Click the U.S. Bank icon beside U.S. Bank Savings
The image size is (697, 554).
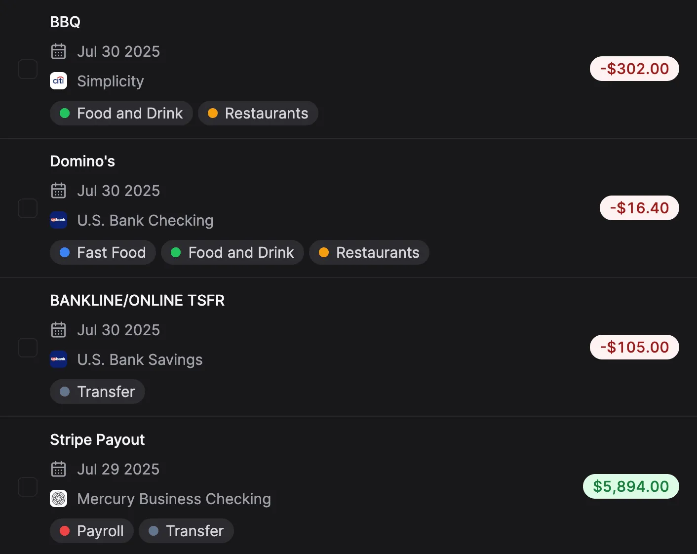pos(58,359)
